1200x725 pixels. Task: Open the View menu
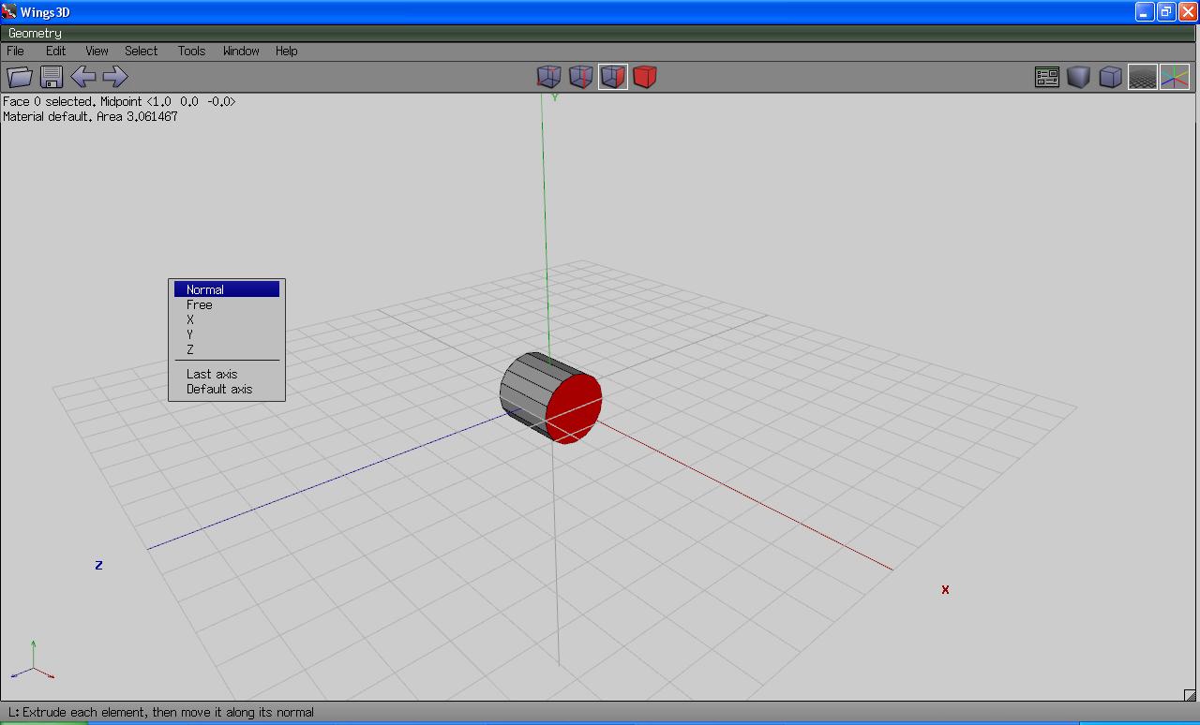[97, 52]
